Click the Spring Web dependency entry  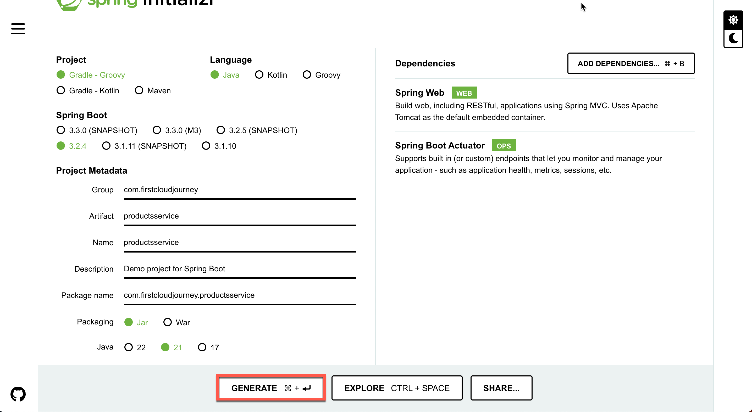pos(545,105)
